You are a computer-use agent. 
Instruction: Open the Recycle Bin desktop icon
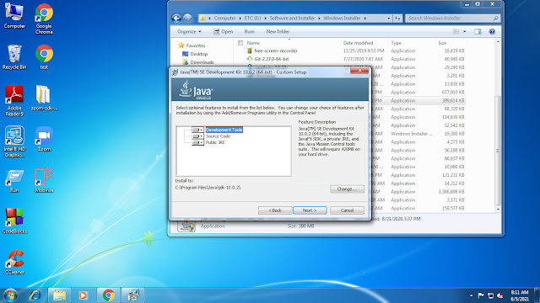[x=14, y=57]
